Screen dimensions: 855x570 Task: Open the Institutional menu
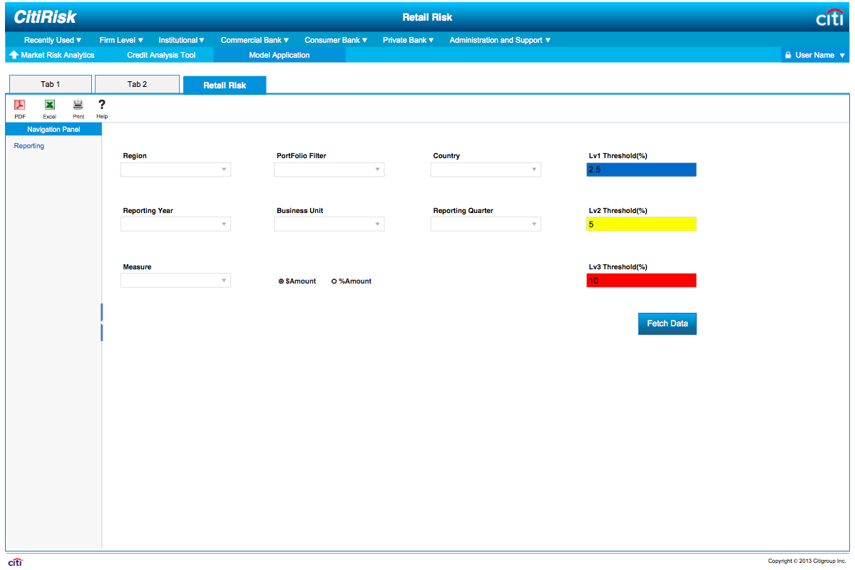(181, 40)
